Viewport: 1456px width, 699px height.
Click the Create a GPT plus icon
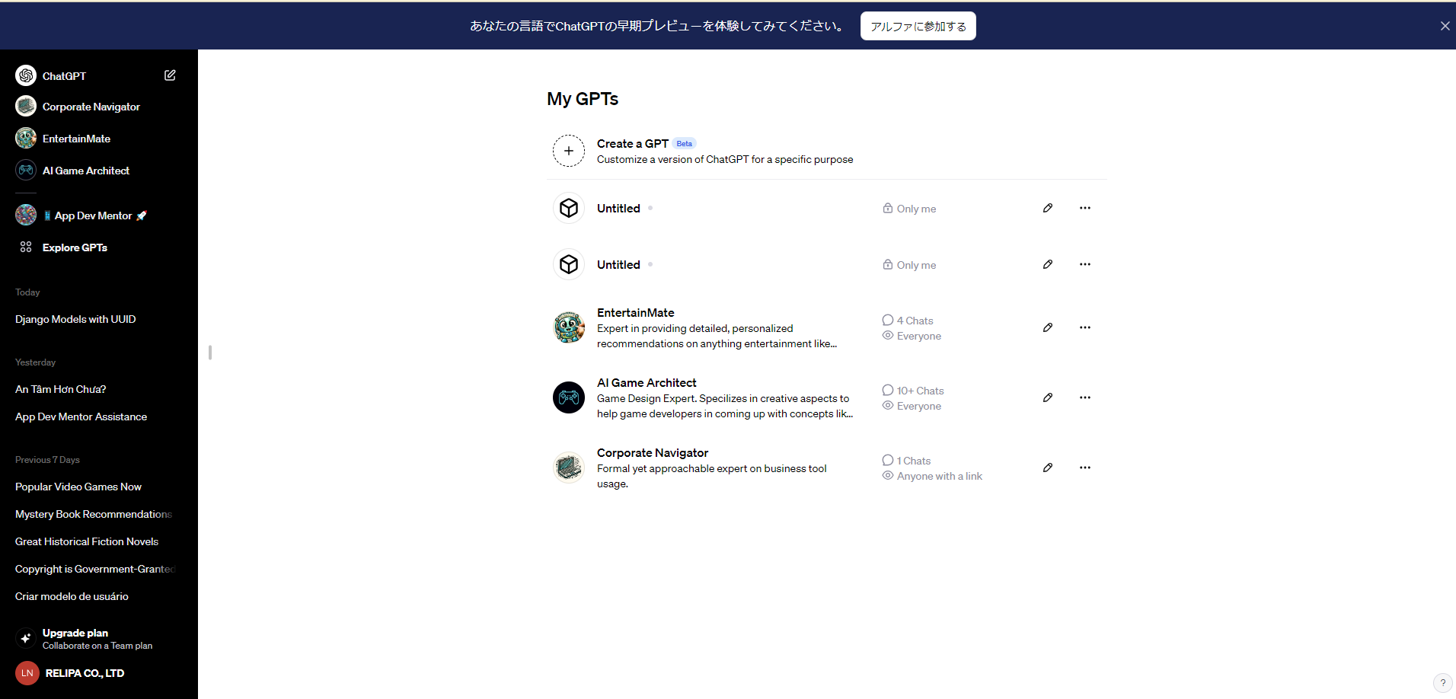[568, 151]
